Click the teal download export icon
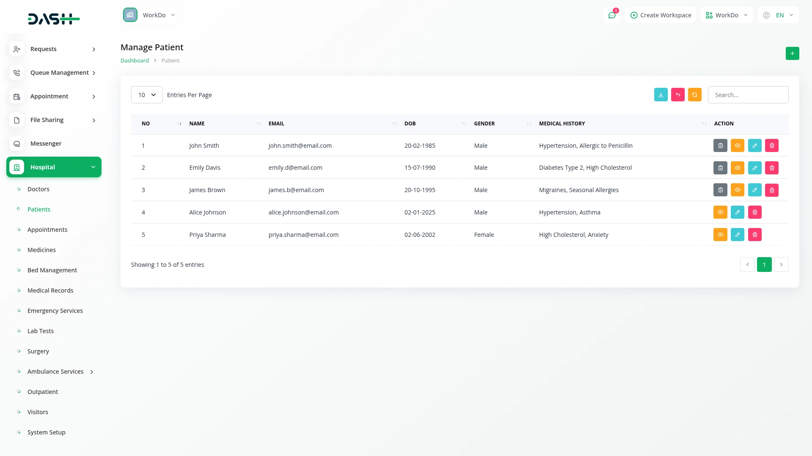812x456 pixels. [x=661, y=95]
